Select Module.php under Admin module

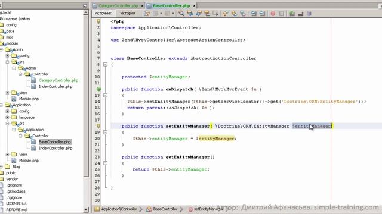(29, 99)
